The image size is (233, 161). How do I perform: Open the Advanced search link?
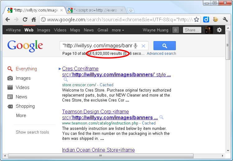[161, 54]
